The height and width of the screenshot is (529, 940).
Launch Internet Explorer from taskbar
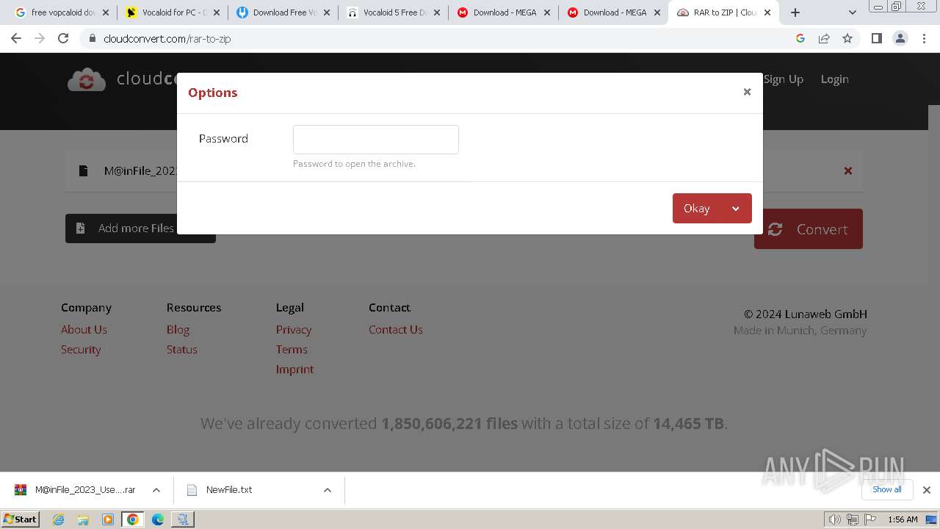(59, 519)
